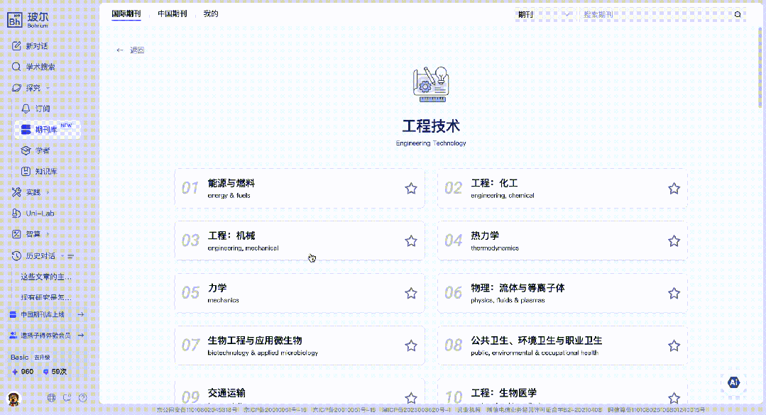Screen dimensions: 766x415
Task: Star the 热力学 thermodynamics category
Action: 674,241
